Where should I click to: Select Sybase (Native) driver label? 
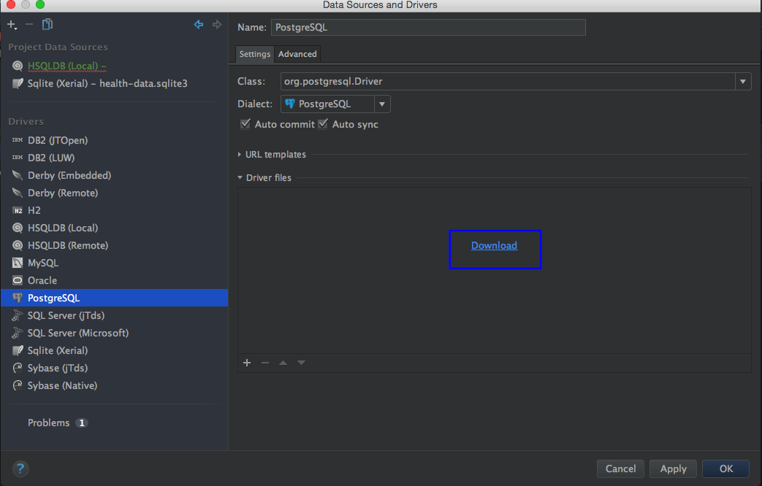click(62, 385)
